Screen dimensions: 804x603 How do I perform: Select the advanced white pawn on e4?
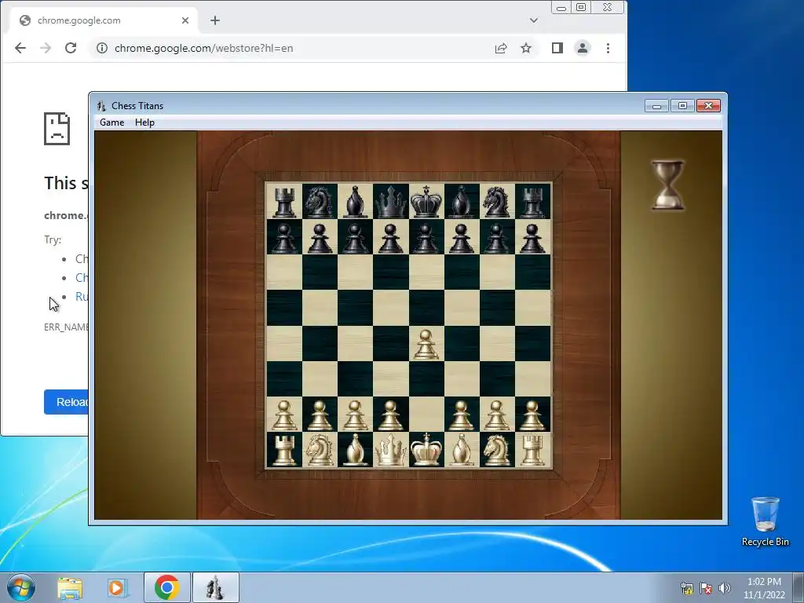(x=426, y=344)
